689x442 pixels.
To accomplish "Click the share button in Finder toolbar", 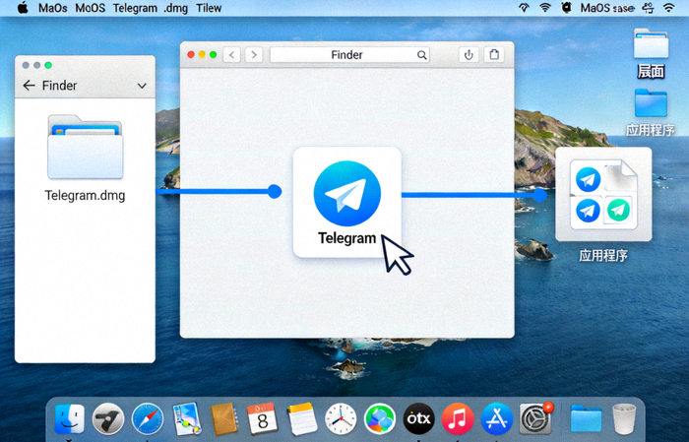I will click(495, 55).
